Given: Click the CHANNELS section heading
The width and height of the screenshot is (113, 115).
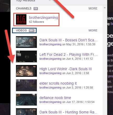Looking at the screenshot, I should point(24,8).
